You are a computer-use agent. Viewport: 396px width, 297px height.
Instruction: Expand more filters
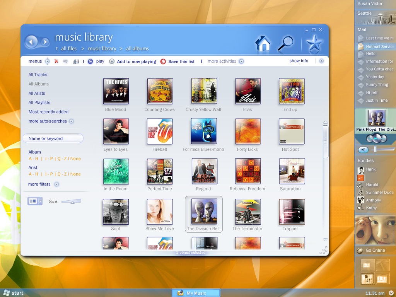tap(57, 184)
